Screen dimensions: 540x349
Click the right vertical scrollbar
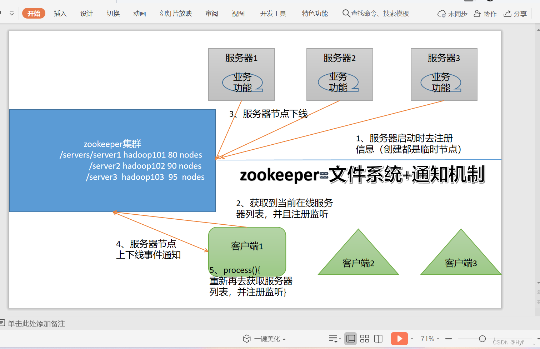point(537,161)
